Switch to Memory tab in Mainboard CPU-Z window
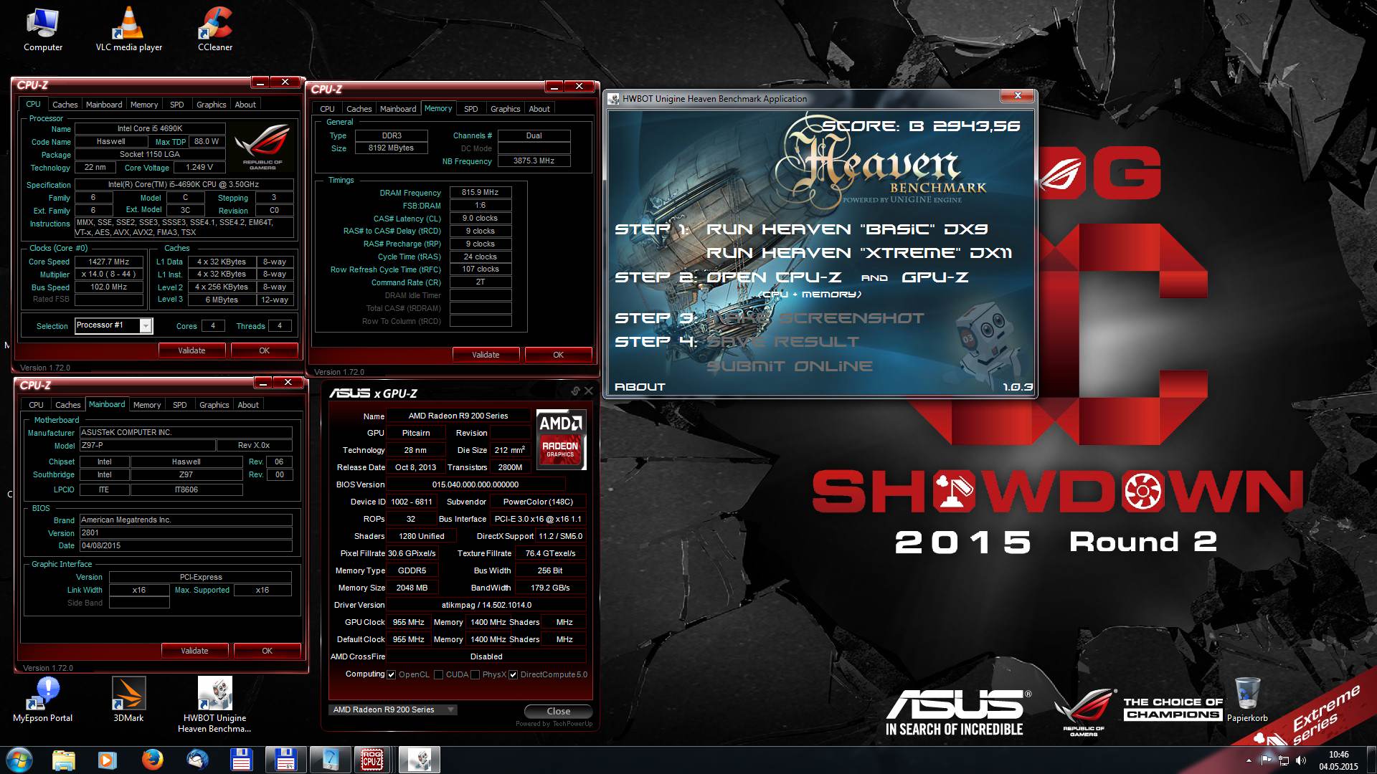Screen dimensions: 1377x774 (x=147, y=405)
